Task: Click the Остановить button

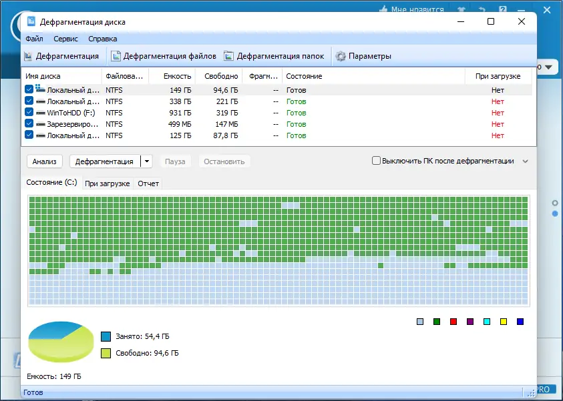Action: coord(224,161)
